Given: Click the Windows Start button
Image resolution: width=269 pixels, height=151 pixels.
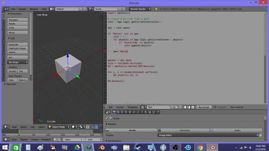Looking at the screenshot, I should tap(5, 147).
